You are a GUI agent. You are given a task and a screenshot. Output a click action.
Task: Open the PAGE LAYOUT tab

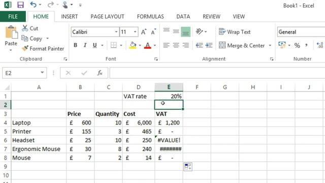click(107, 17)
